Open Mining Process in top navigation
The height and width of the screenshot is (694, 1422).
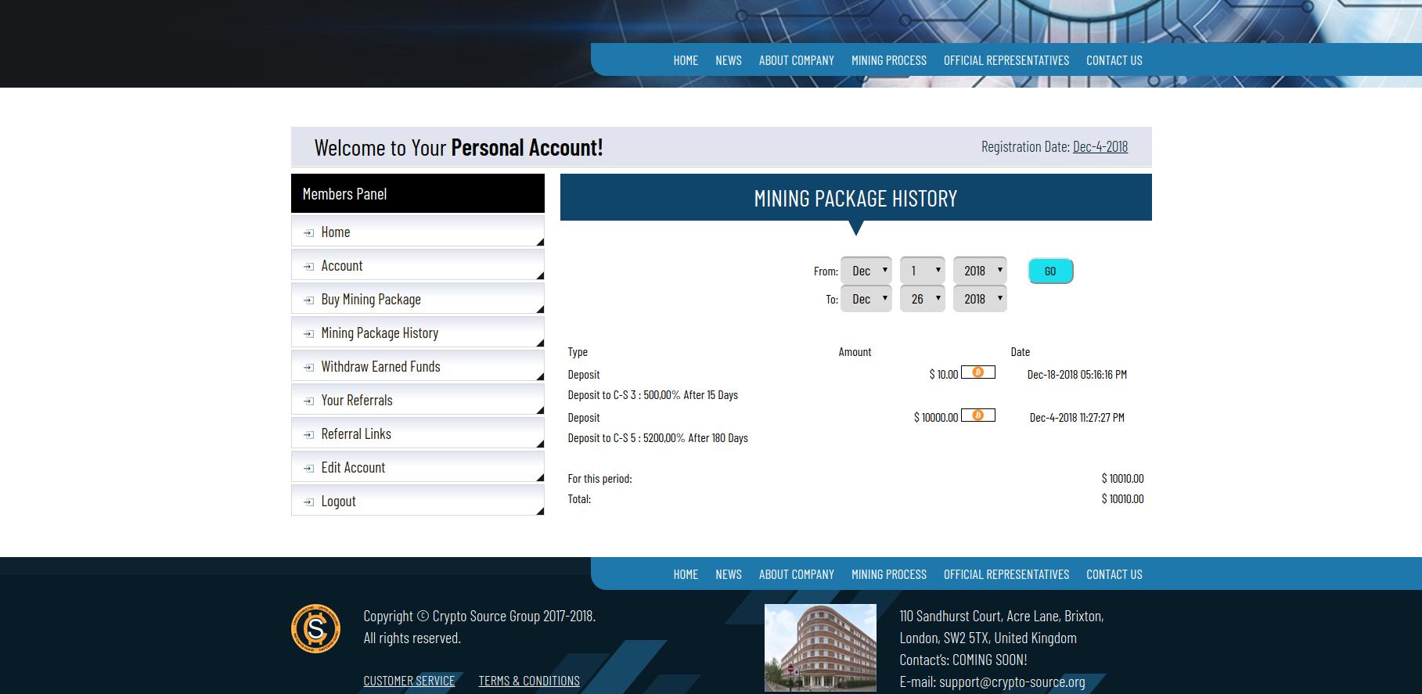point(888,60)
